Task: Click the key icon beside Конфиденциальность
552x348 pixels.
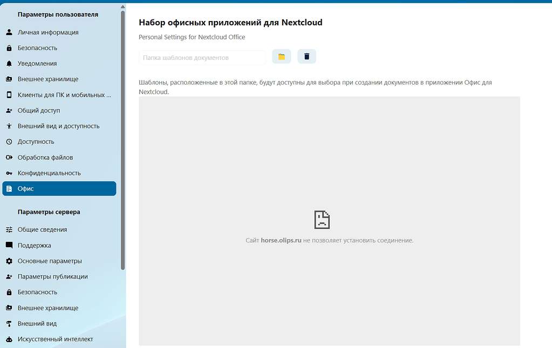Action: tap(9, 173)
